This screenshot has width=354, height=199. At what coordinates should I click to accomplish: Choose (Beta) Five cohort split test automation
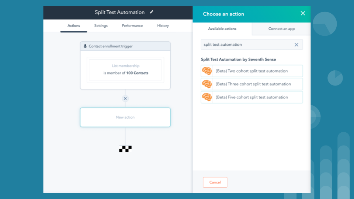[x=252, y=97]
